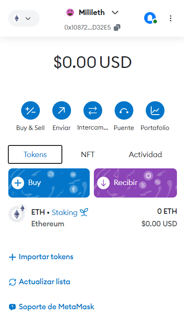Open the connected site status icon
This screenshot has width=184, height=313.
point(150,18)
